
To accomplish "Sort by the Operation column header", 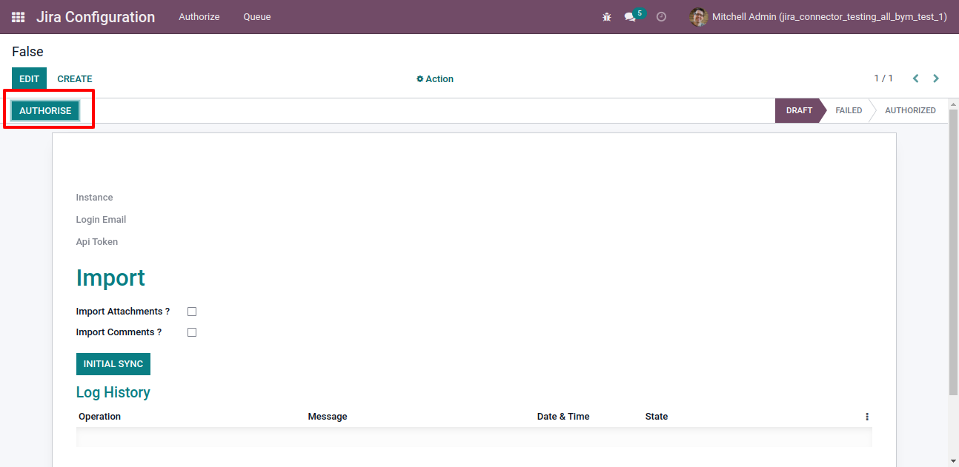I will click(x=99, y=417).
